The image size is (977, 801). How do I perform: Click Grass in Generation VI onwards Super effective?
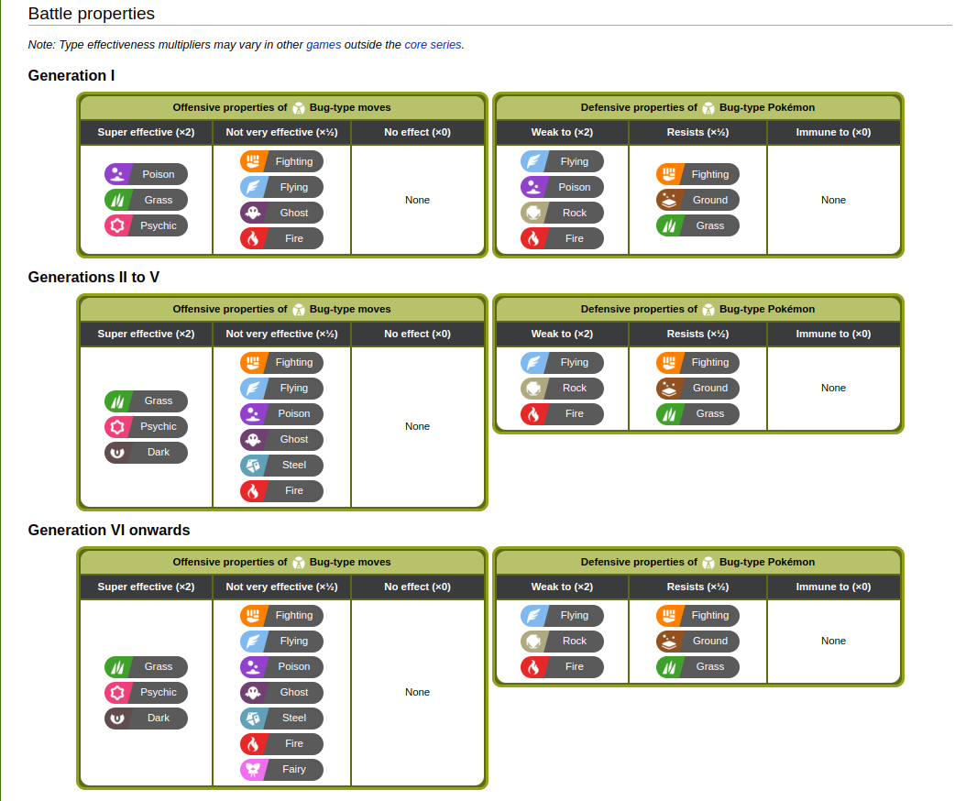(146, 667)
